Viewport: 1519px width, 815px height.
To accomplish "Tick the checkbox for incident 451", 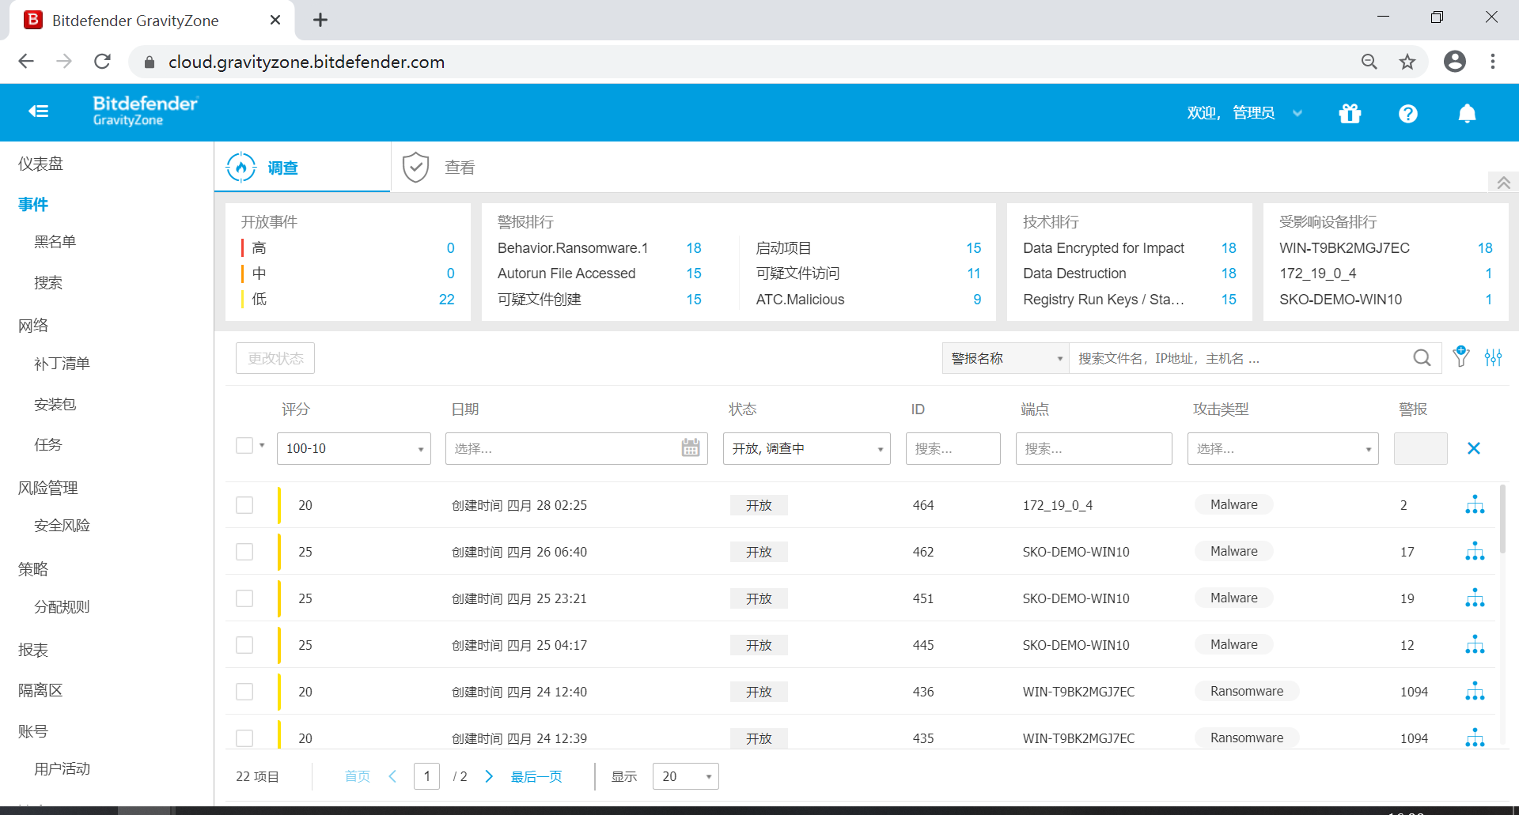I will click(x=244, y=598).
